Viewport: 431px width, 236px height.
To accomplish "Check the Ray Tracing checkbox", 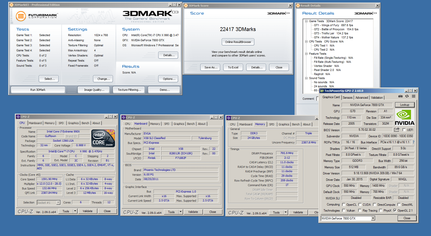I will 360,211.
